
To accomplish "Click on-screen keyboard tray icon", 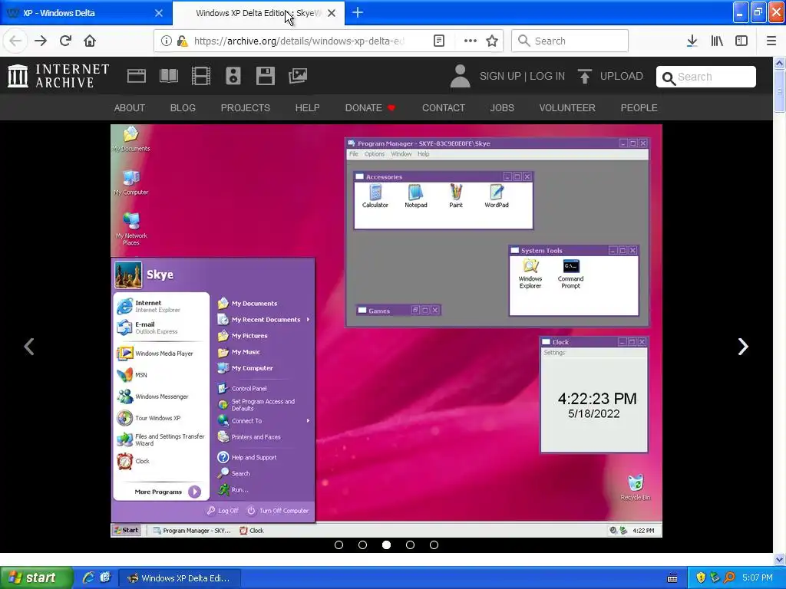I will tap(672, 578).
